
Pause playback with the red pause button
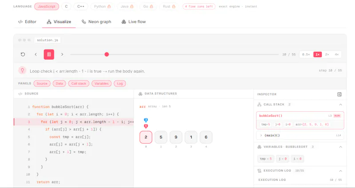click(x=49, y=54)
